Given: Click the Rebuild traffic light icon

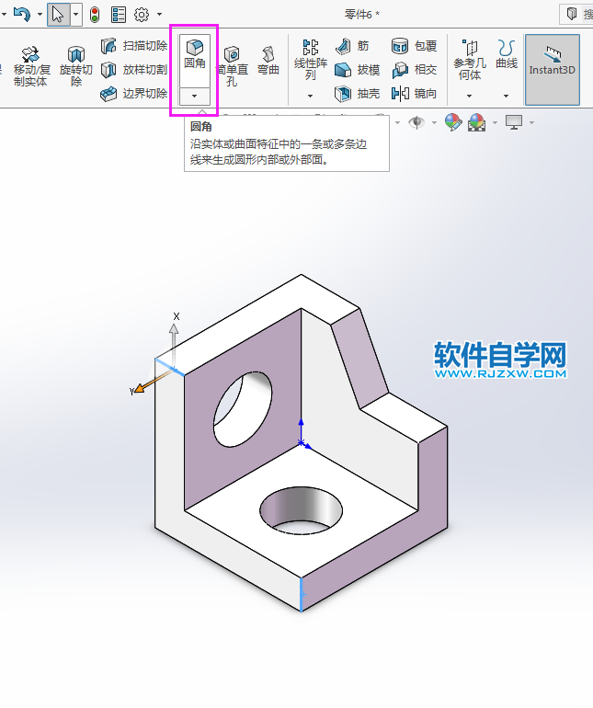Looking at the screenshot, I should pyautogui.click(x=95, y=15).
